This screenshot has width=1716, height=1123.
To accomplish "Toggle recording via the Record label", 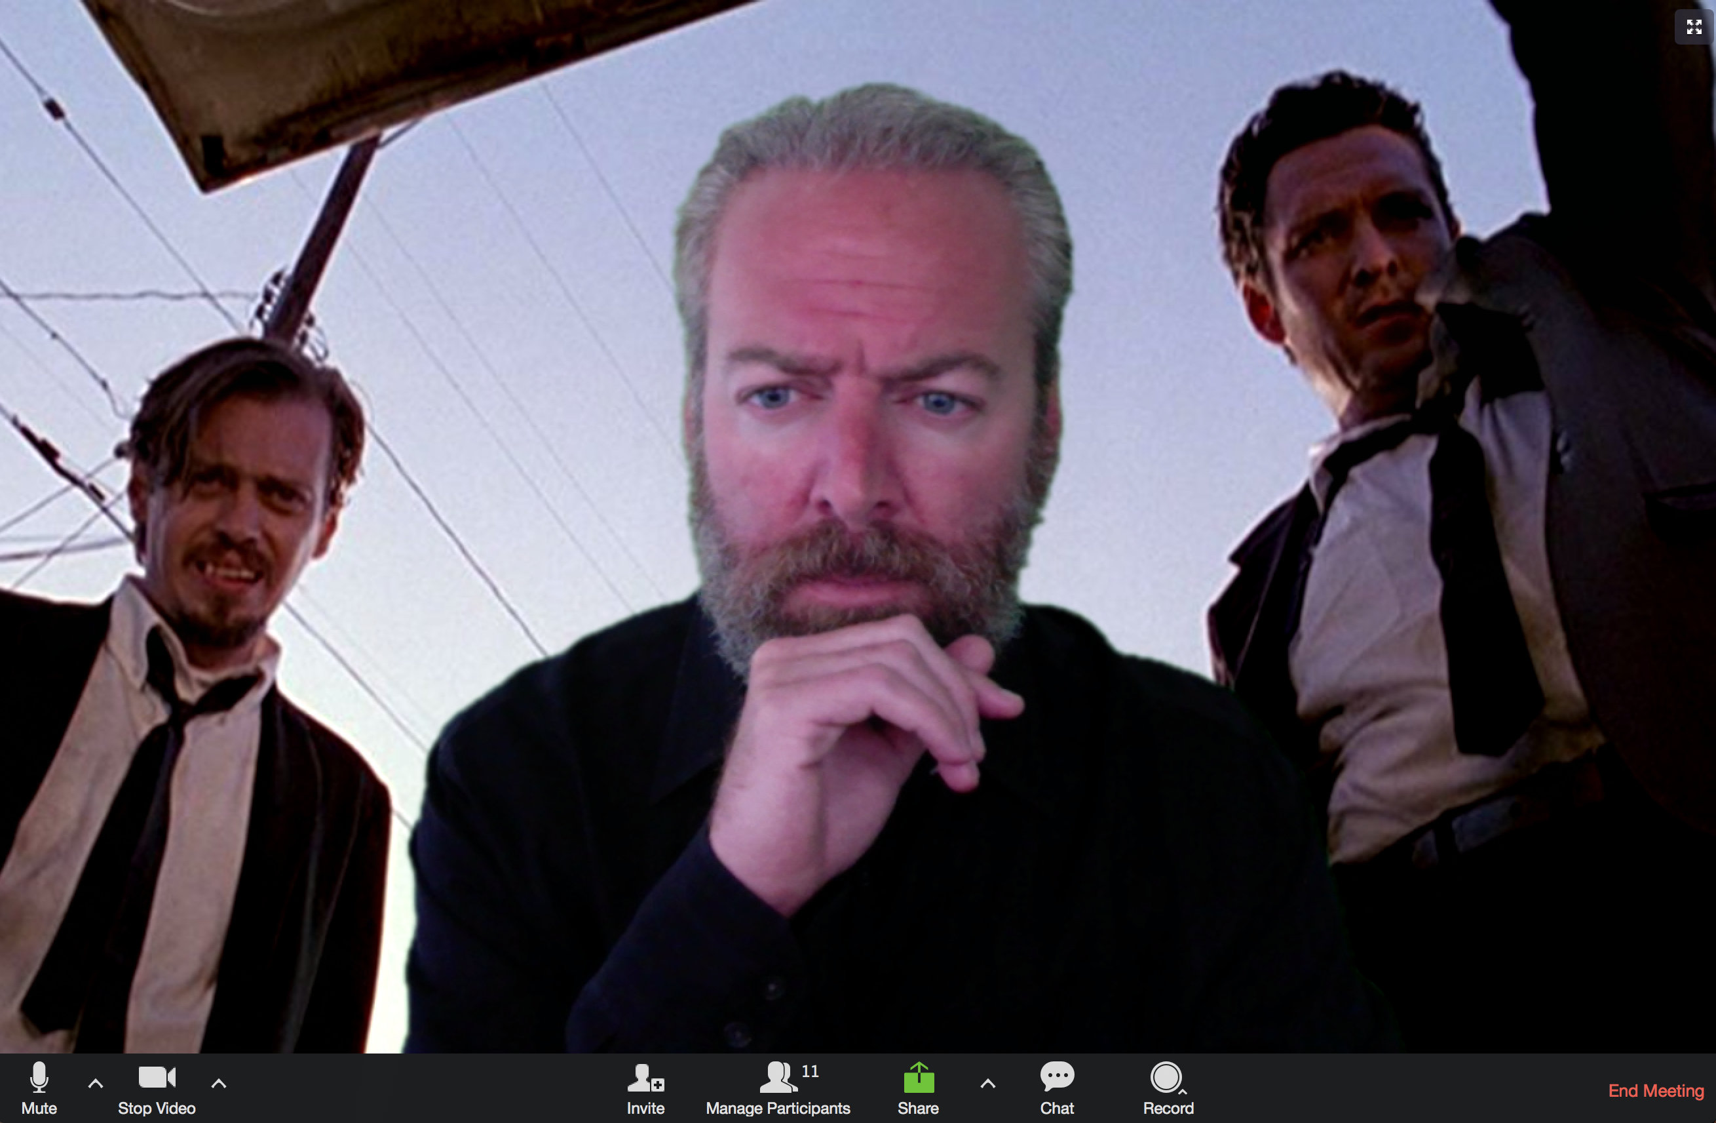I will (1168, 1108).
